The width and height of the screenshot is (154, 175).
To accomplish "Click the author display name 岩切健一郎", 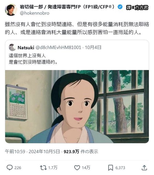I will coord(32,7).
